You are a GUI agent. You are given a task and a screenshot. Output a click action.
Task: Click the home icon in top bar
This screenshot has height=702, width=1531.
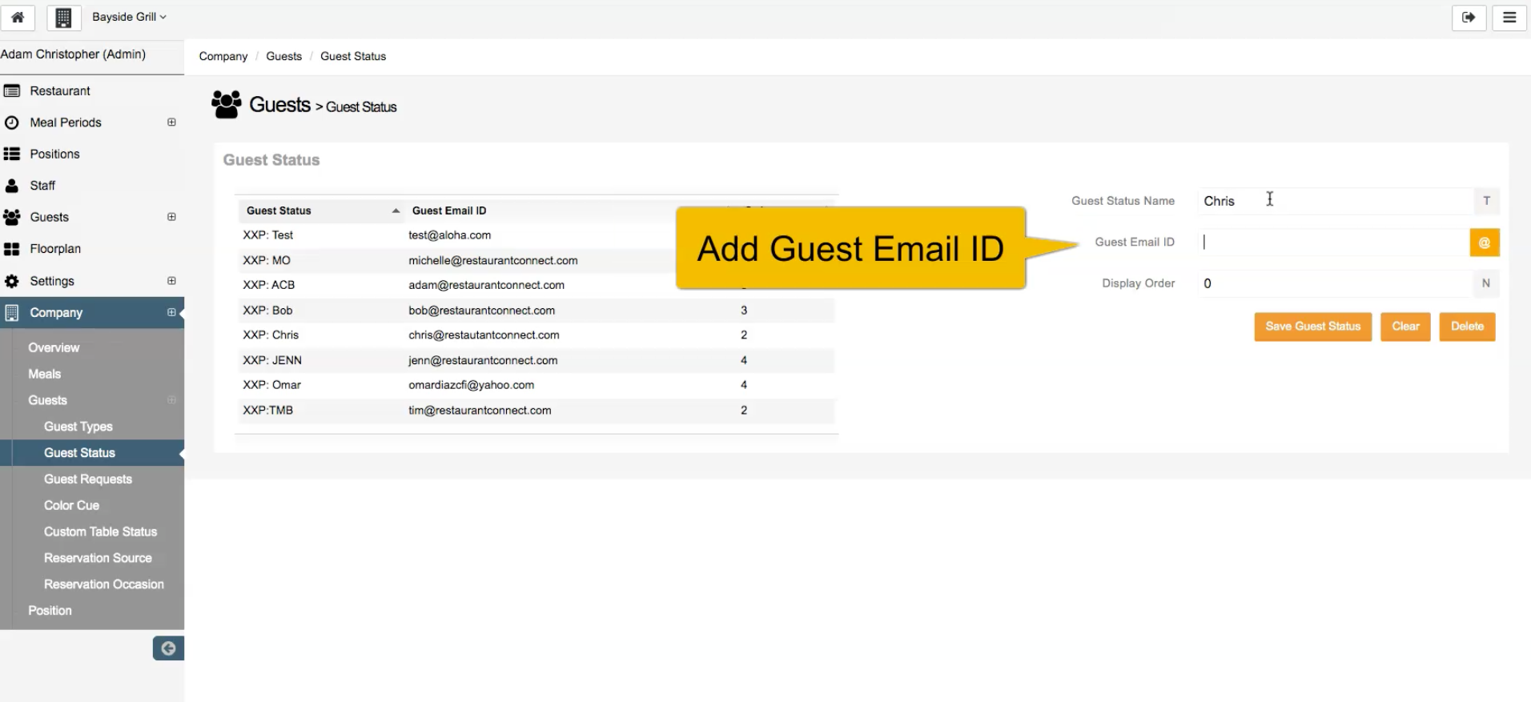point(18,18)
